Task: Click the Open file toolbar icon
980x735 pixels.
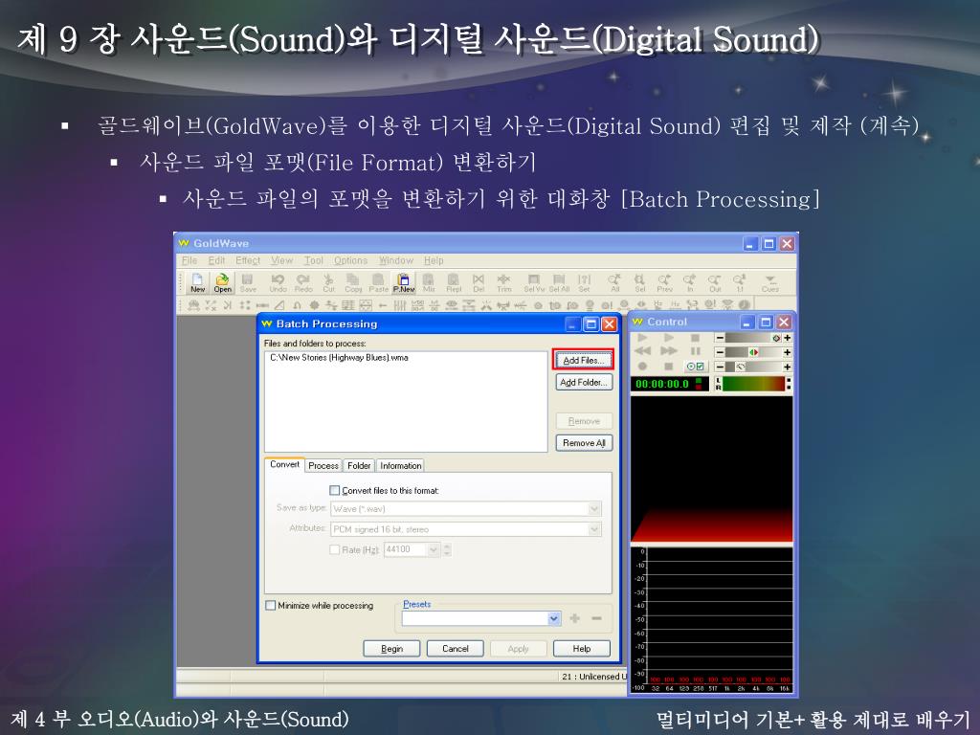Action: coord(222,282)
